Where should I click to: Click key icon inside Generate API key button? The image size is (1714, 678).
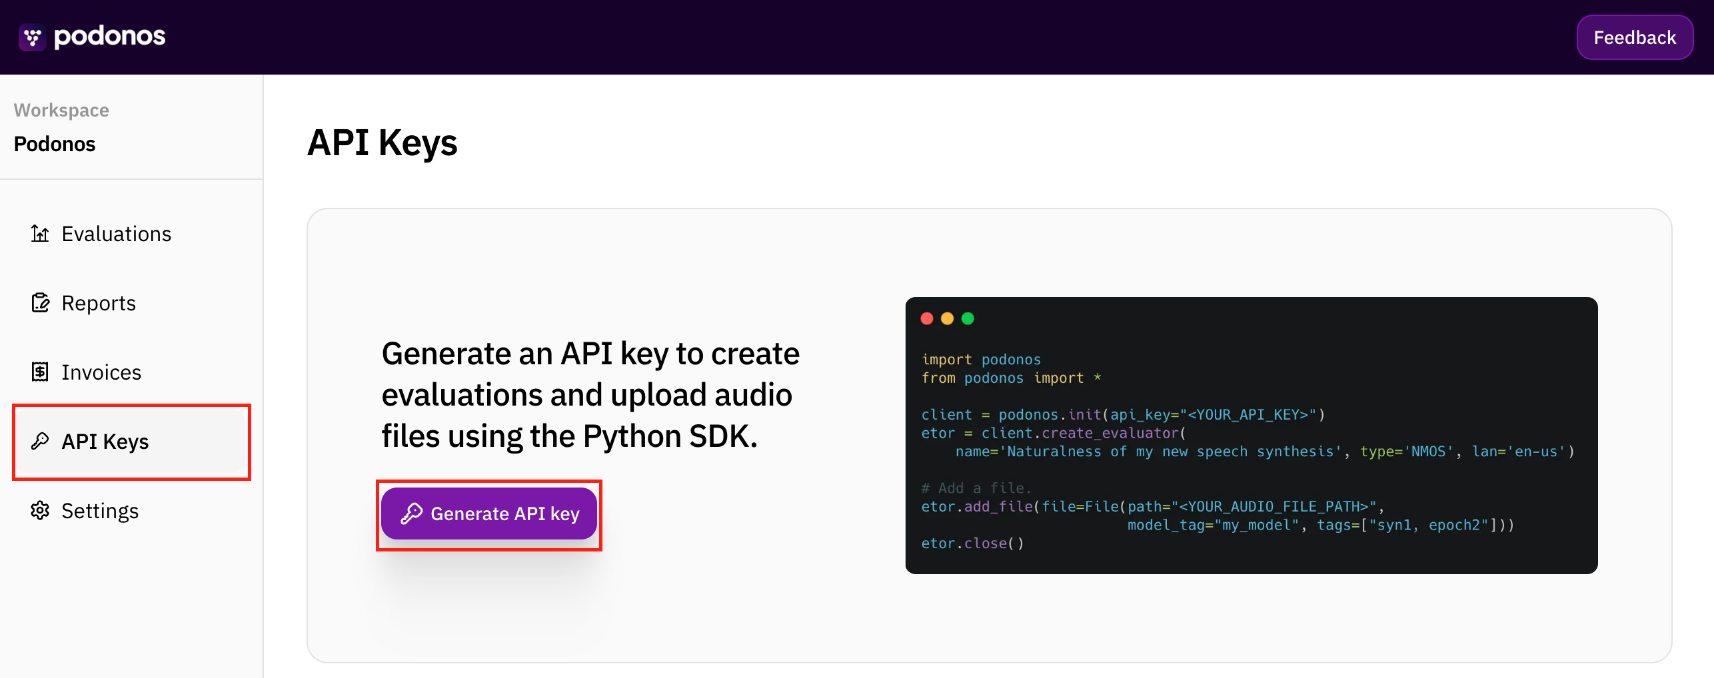pyautogui.click(x=412, y=513)
